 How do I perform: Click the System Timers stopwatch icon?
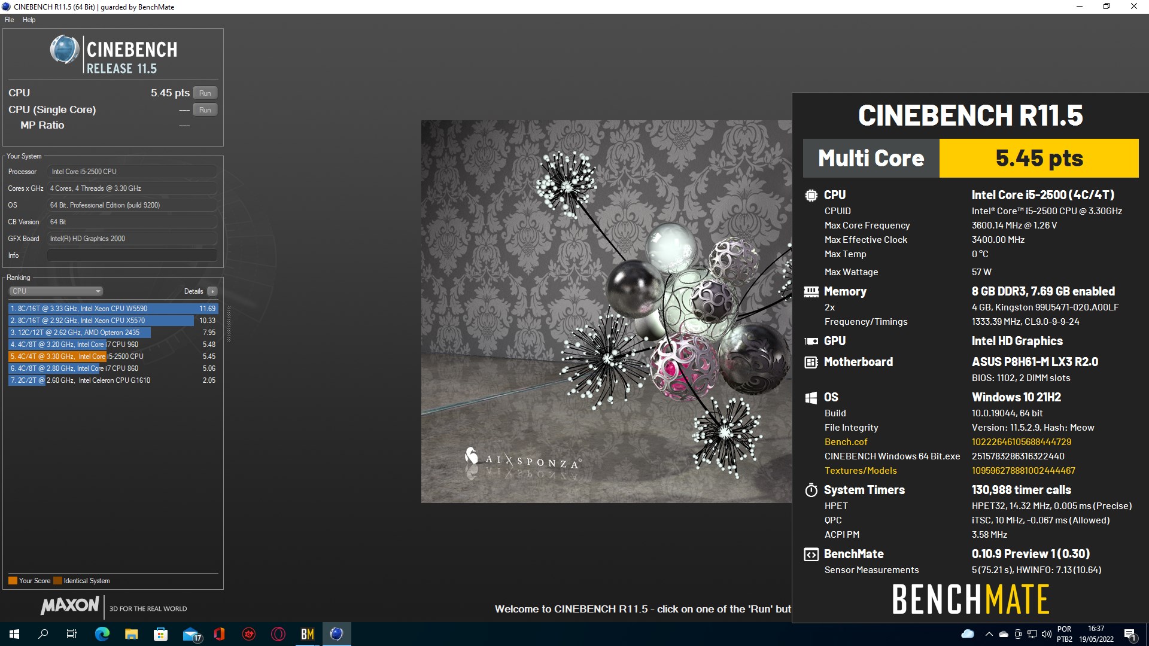pos(811,490)
